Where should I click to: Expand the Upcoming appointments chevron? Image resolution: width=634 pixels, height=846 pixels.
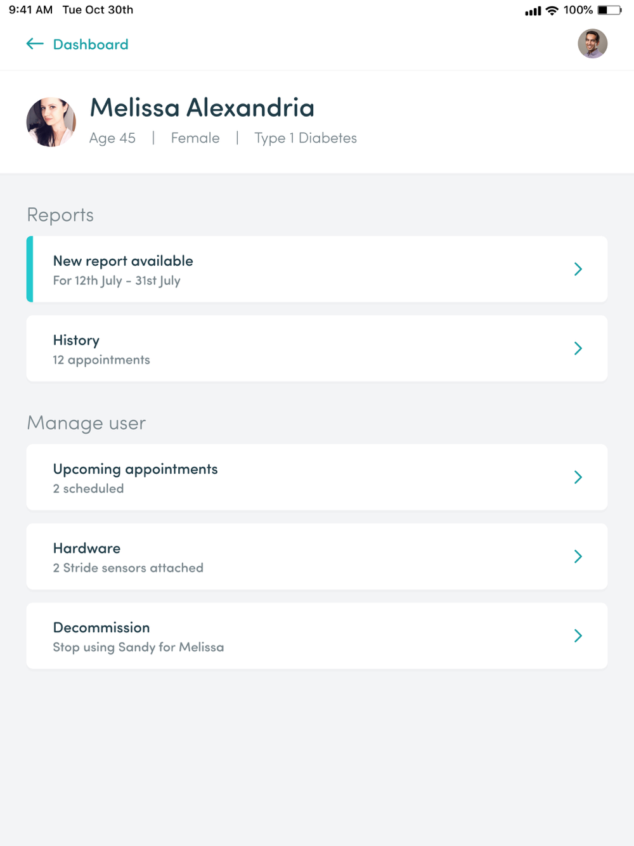click(578, 477)
